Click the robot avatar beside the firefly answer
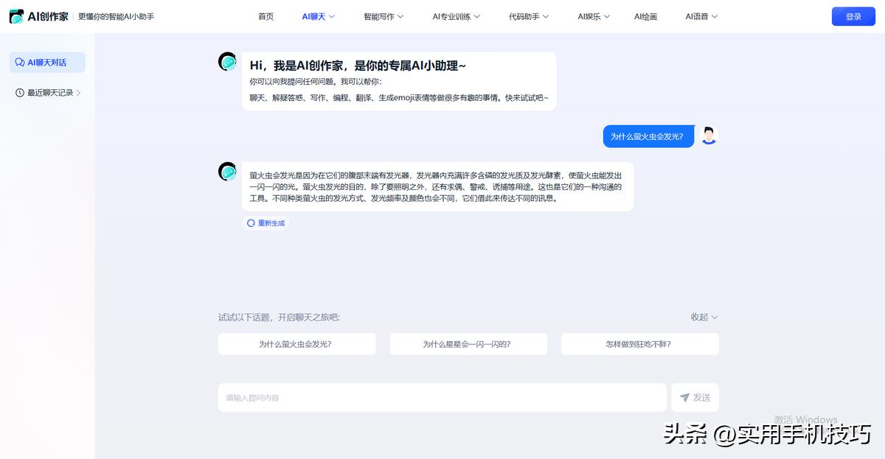This screenshot has height=459, width=885. [227, 171]
